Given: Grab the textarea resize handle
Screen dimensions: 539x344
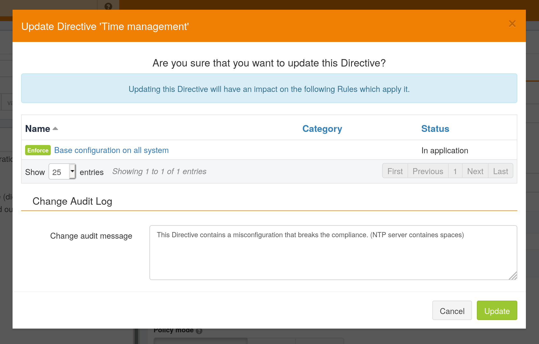Looking at the screenshot, I should coord(513,276).
